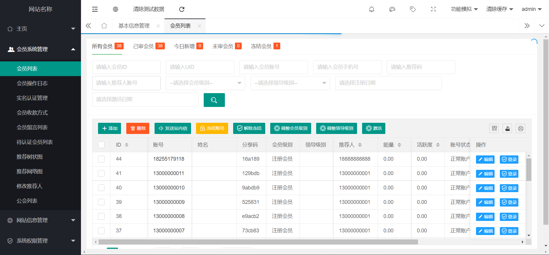Check the row checkbox for ID 44
549x255 pixels.
point(101,159)
